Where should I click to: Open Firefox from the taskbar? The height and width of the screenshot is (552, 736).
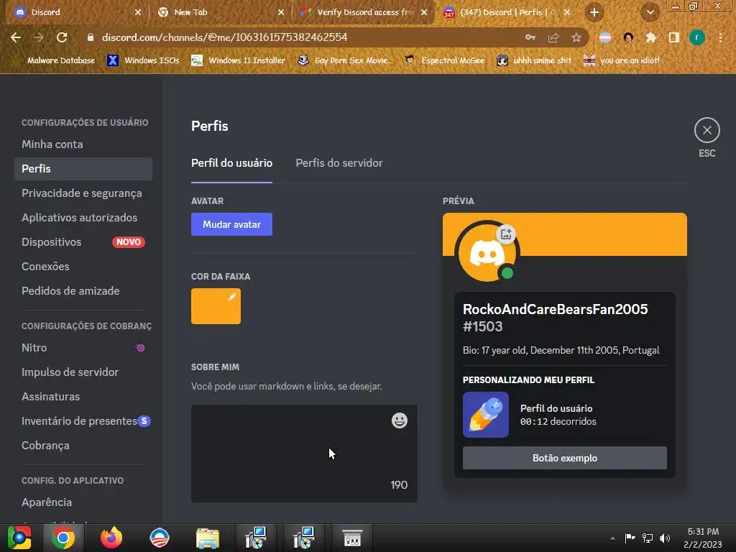click(x=111, y=538)
